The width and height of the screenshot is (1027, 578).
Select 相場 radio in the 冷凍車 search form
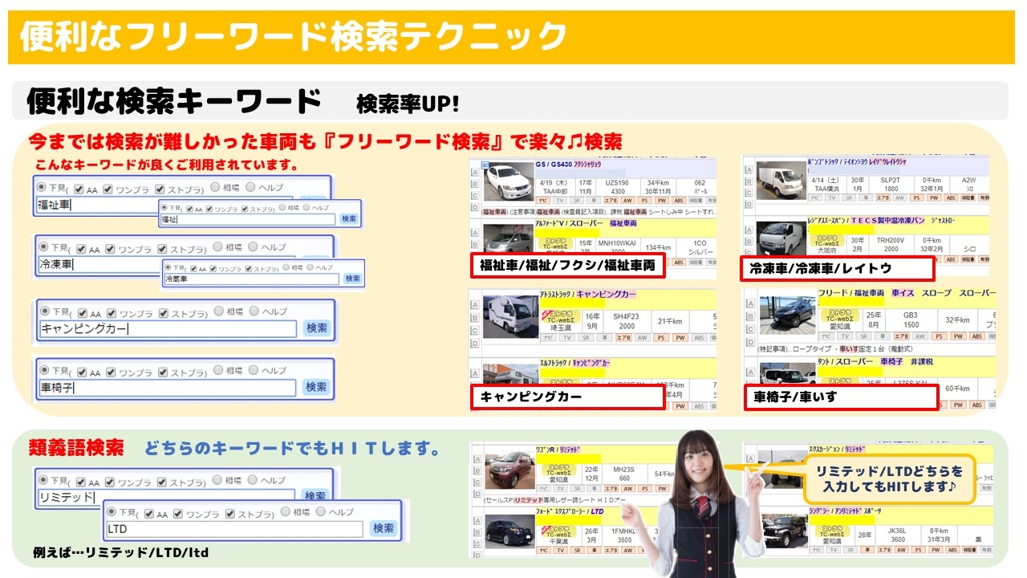click(x=216, y=246)
